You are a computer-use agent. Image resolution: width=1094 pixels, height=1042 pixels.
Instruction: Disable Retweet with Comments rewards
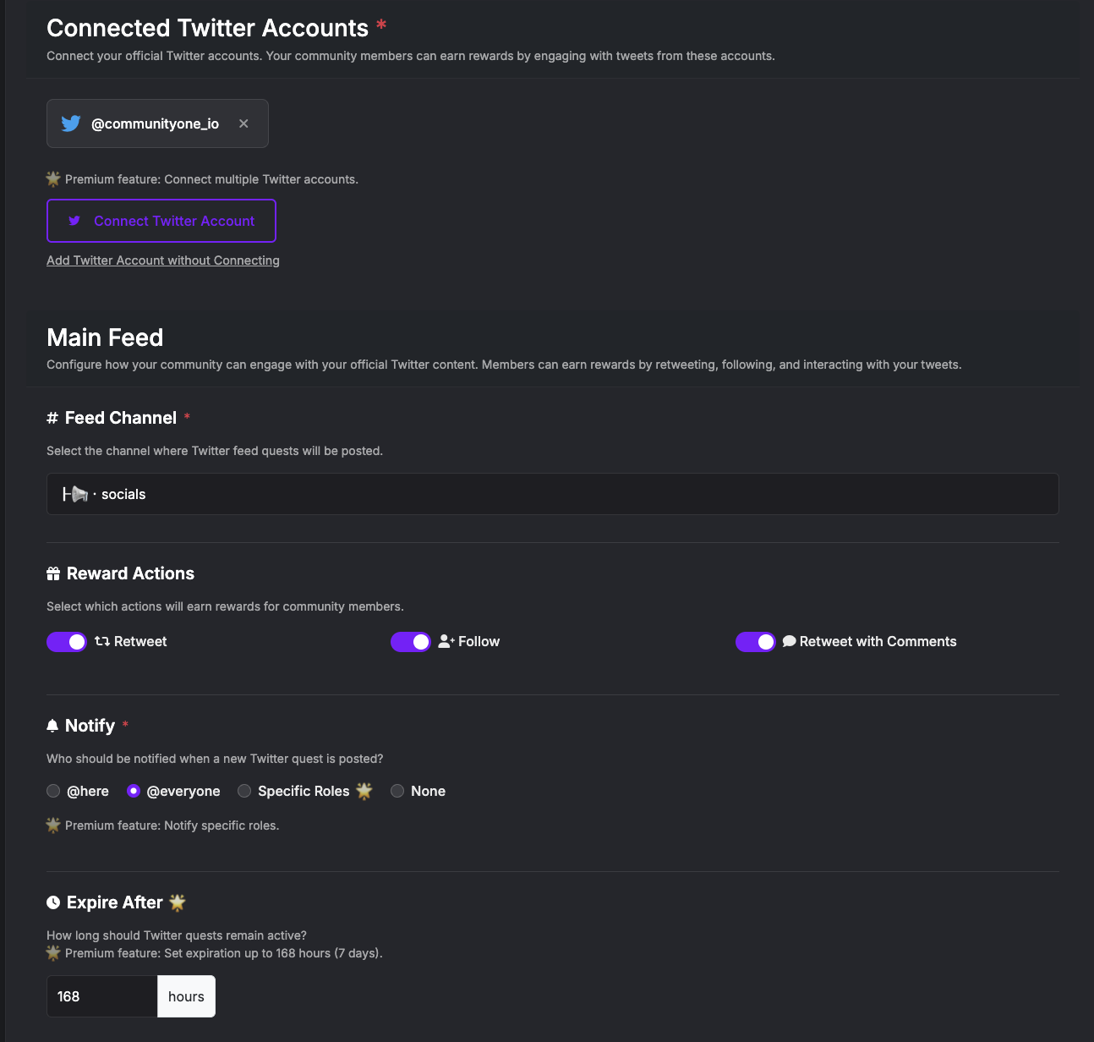(755, 642)
